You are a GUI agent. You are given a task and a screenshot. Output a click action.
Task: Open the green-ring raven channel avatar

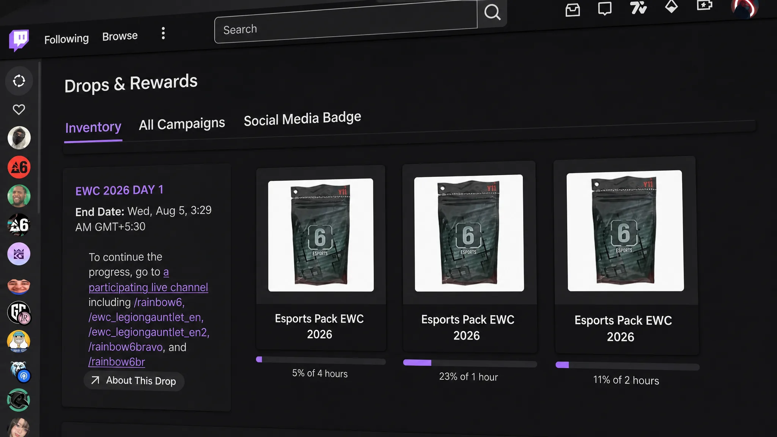19,400
